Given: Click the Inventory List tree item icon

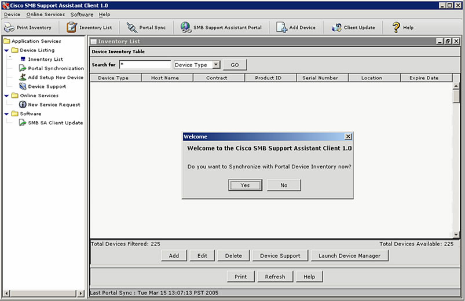Looking at the screenshot, I should (x=23, y=59).
